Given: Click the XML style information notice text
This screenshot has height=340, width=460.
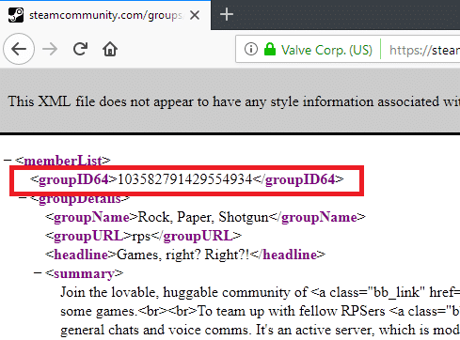Looking at the screenshot, I should [x=233, y=101].
